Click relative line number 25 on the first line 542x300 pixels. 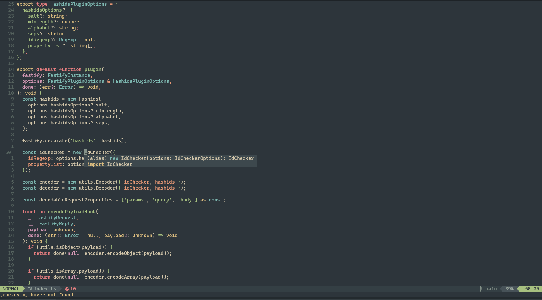click(11, 4)
